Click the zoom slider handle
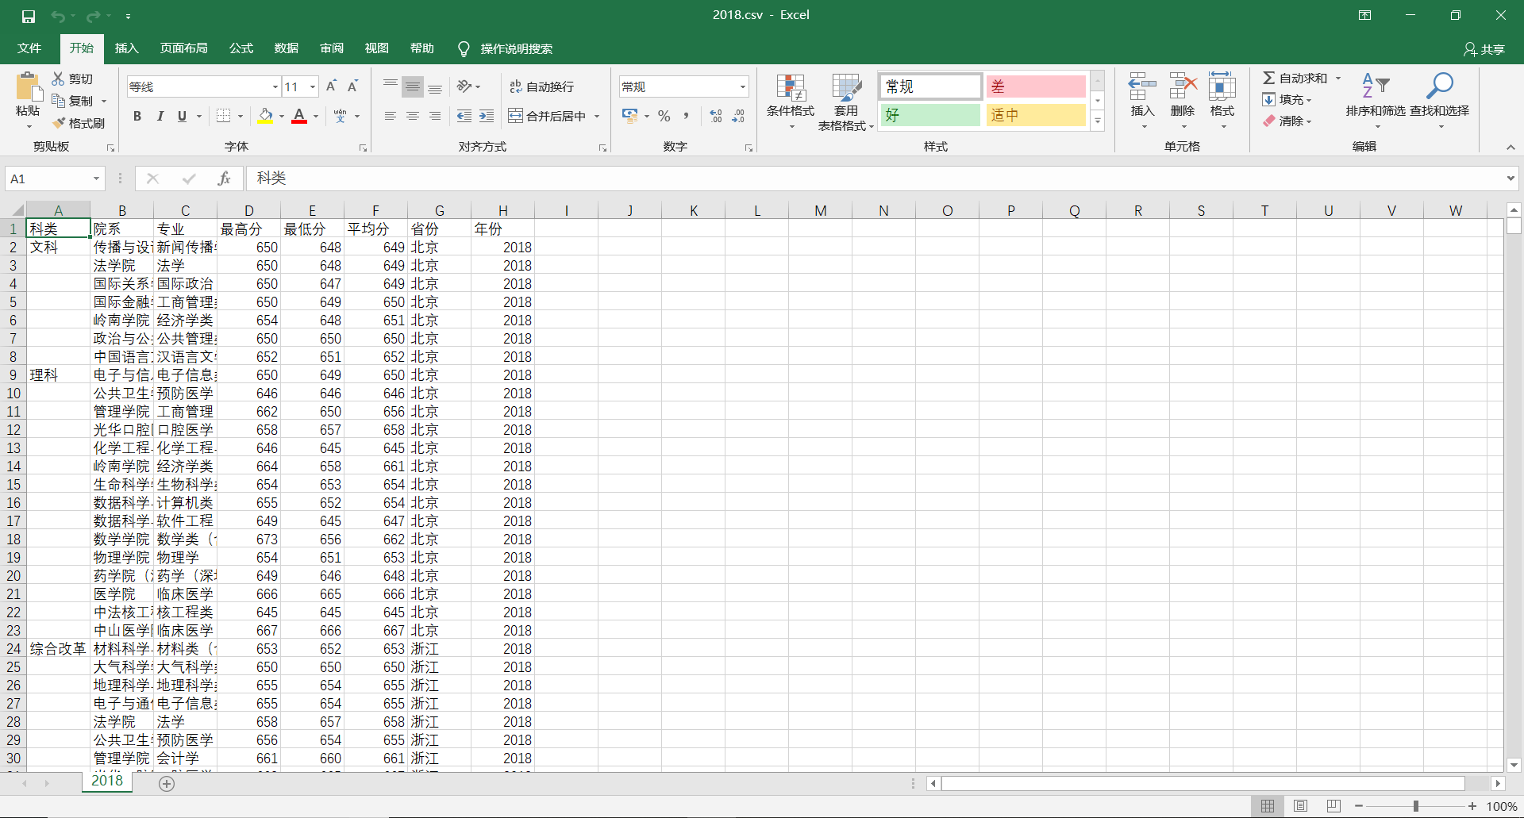The width and height of the screenshot is (1524, 818). [x=1415, y=806]
